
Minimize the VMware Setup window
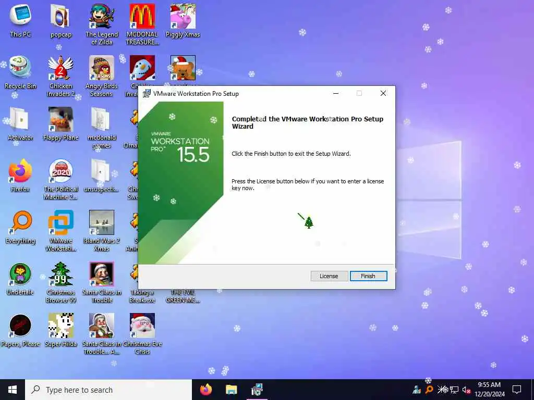point(336,93)
